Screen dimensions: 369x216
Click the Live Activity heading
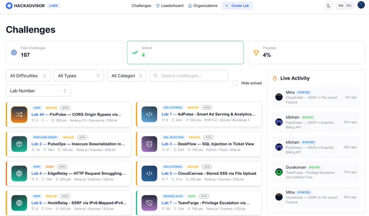point(295,78)
